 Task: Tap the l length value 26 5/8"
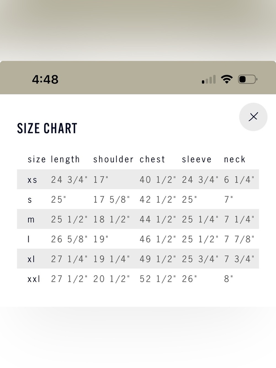click(69, 239)
